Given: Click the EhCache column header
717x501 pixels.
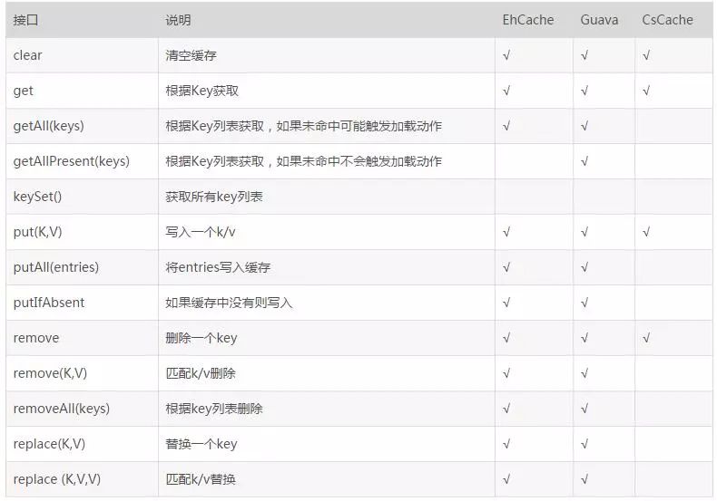Looking at the screenshot, I should point(527,20).
